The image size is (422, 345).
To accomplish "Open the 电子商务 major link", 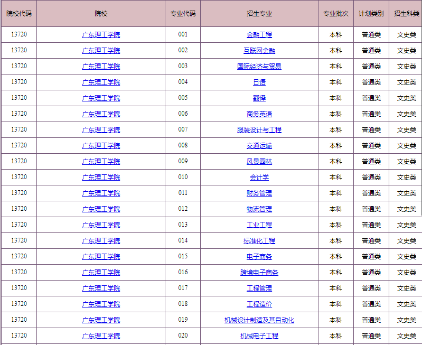I will (259, 257).
